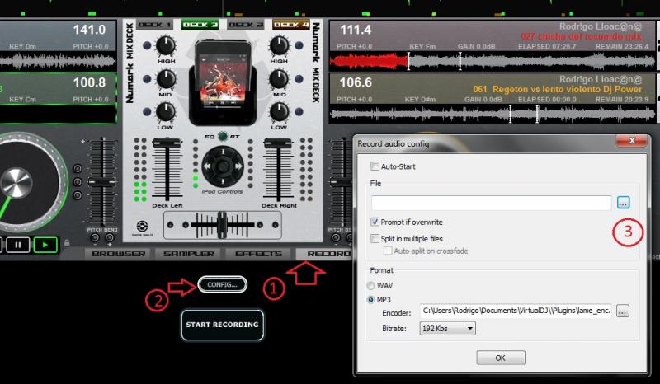This screenshot has height=384, width=660.
Task: Click the right deck HIGH EQ knob
Action: pyautogui.click(x=279, y=46)
